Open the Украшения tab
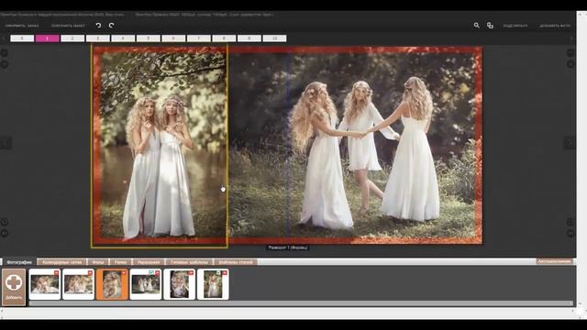The image size is (587, 330). pyautogui.click(x=149, y=262)
